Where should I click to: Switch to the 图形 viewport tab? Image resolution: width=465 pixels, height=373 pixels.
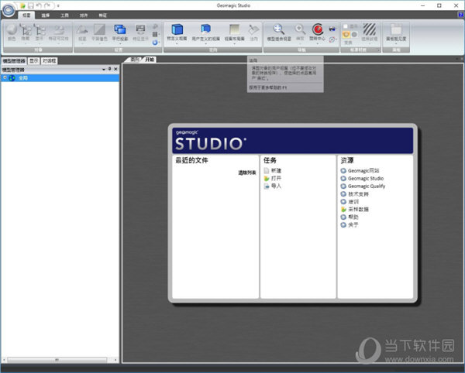coord(134,60)
